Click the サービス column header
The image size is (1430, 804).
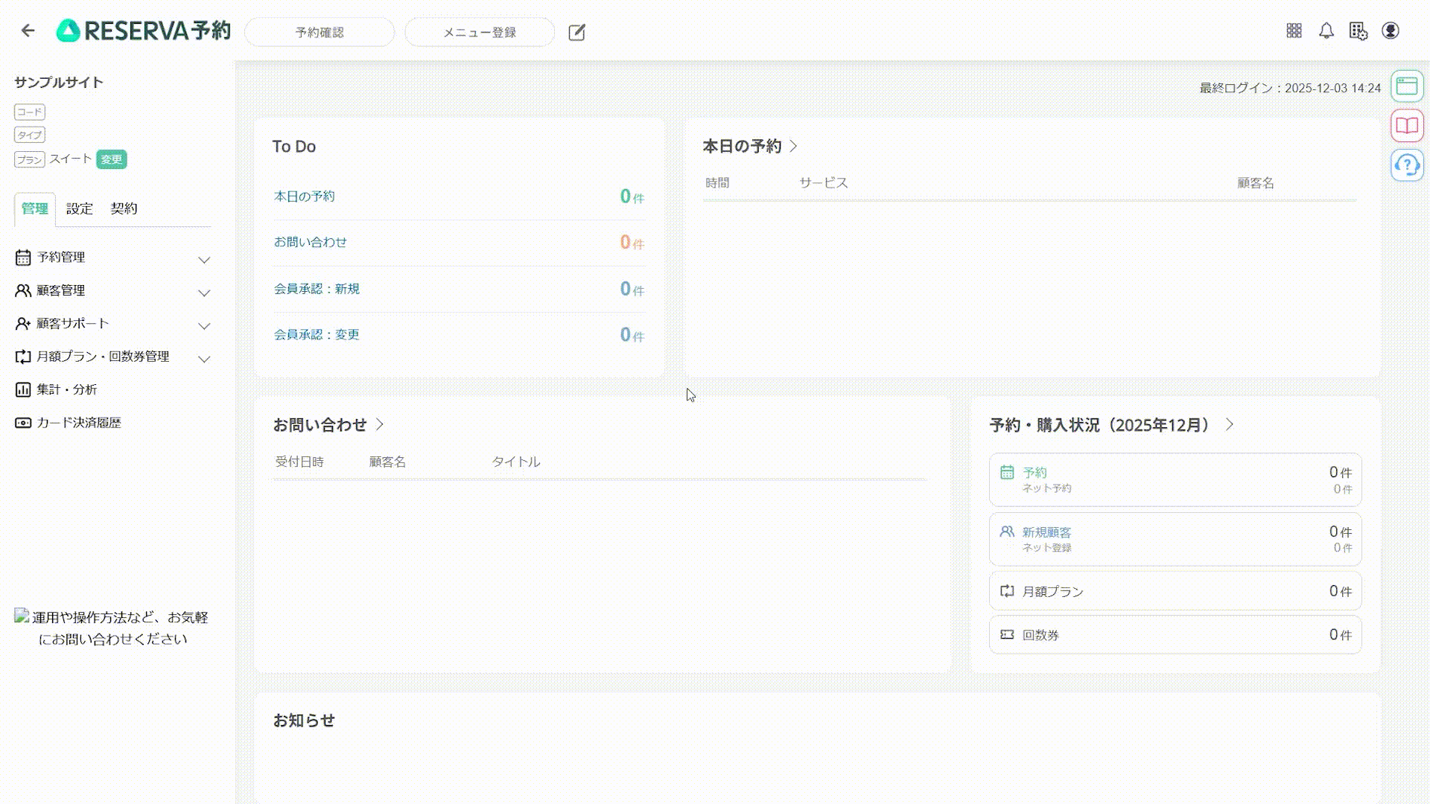pyautogui.click(x=824, y=182)
